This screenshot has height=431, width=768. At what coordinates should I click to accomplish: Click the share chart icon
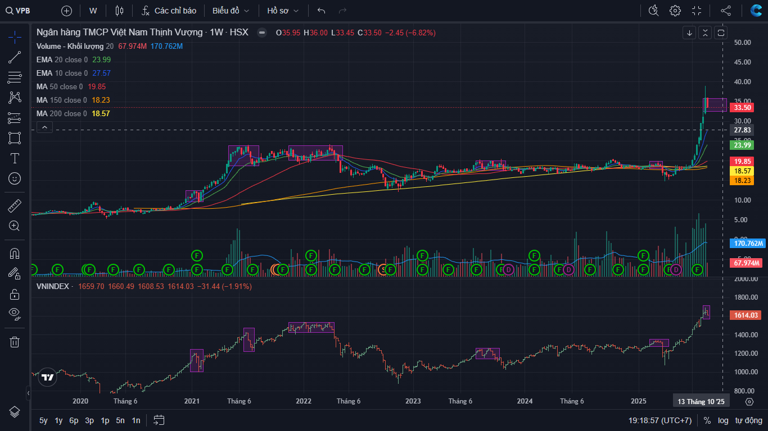726,11
